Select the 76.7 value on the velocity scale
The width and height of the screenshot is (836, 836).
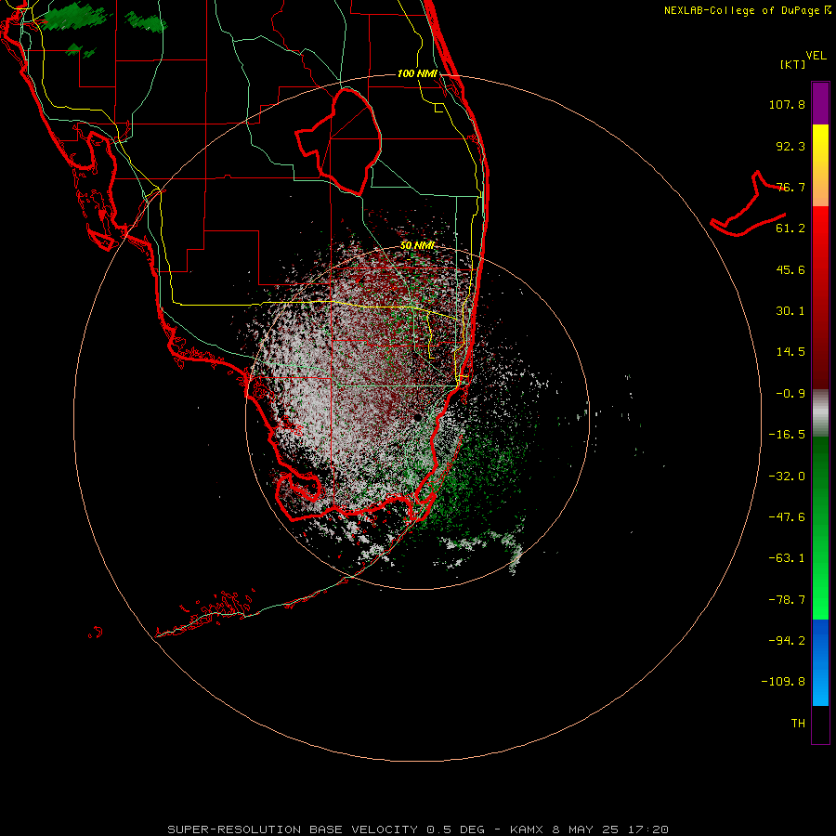[790, 187]
